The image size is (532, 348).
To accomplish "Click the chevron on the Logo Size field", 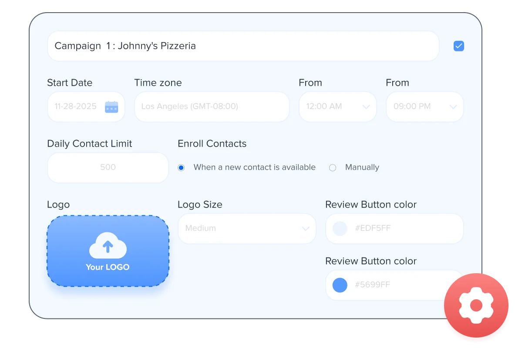I will pyautogui.click(x=304, y=228).
